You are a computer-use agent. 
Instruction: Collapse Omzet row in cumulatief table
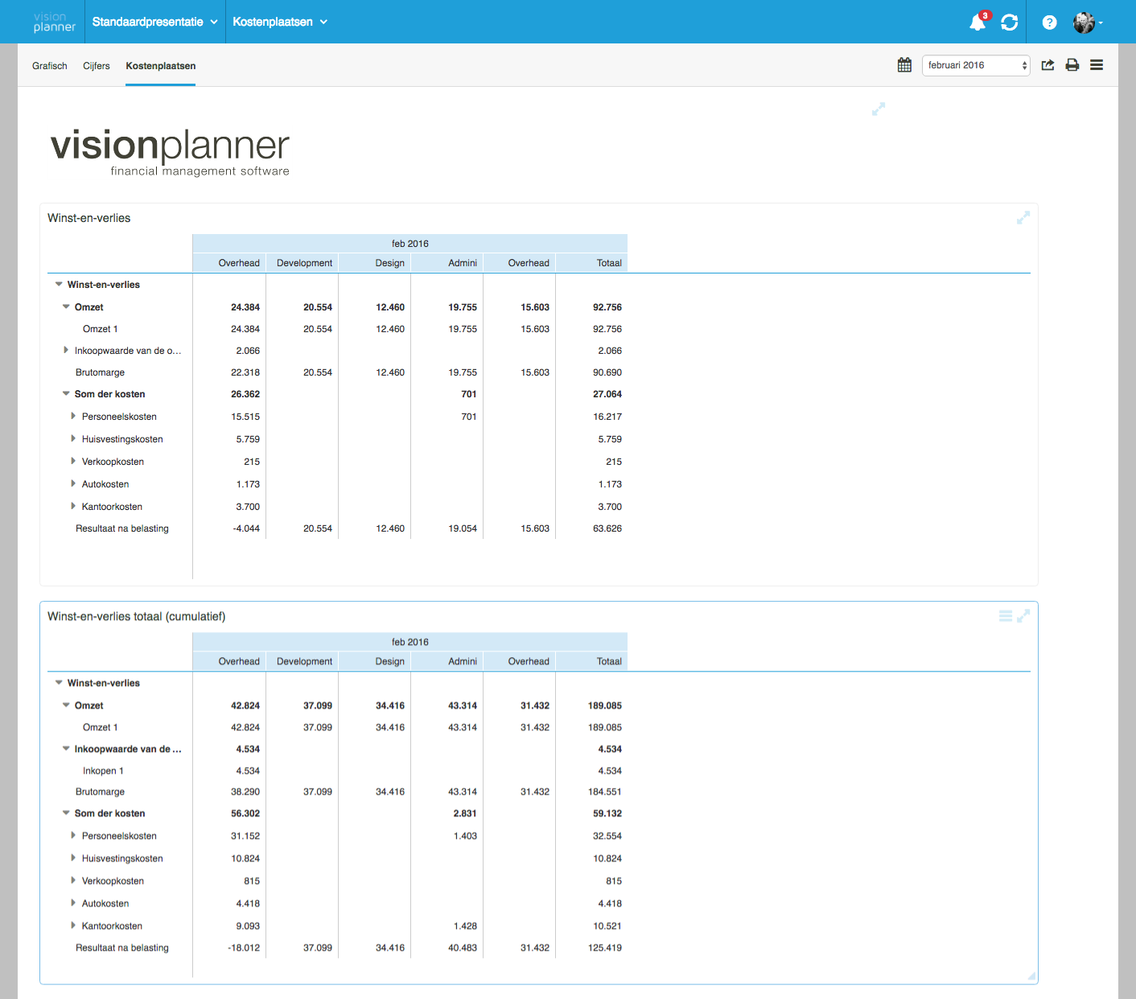point(66,705)
